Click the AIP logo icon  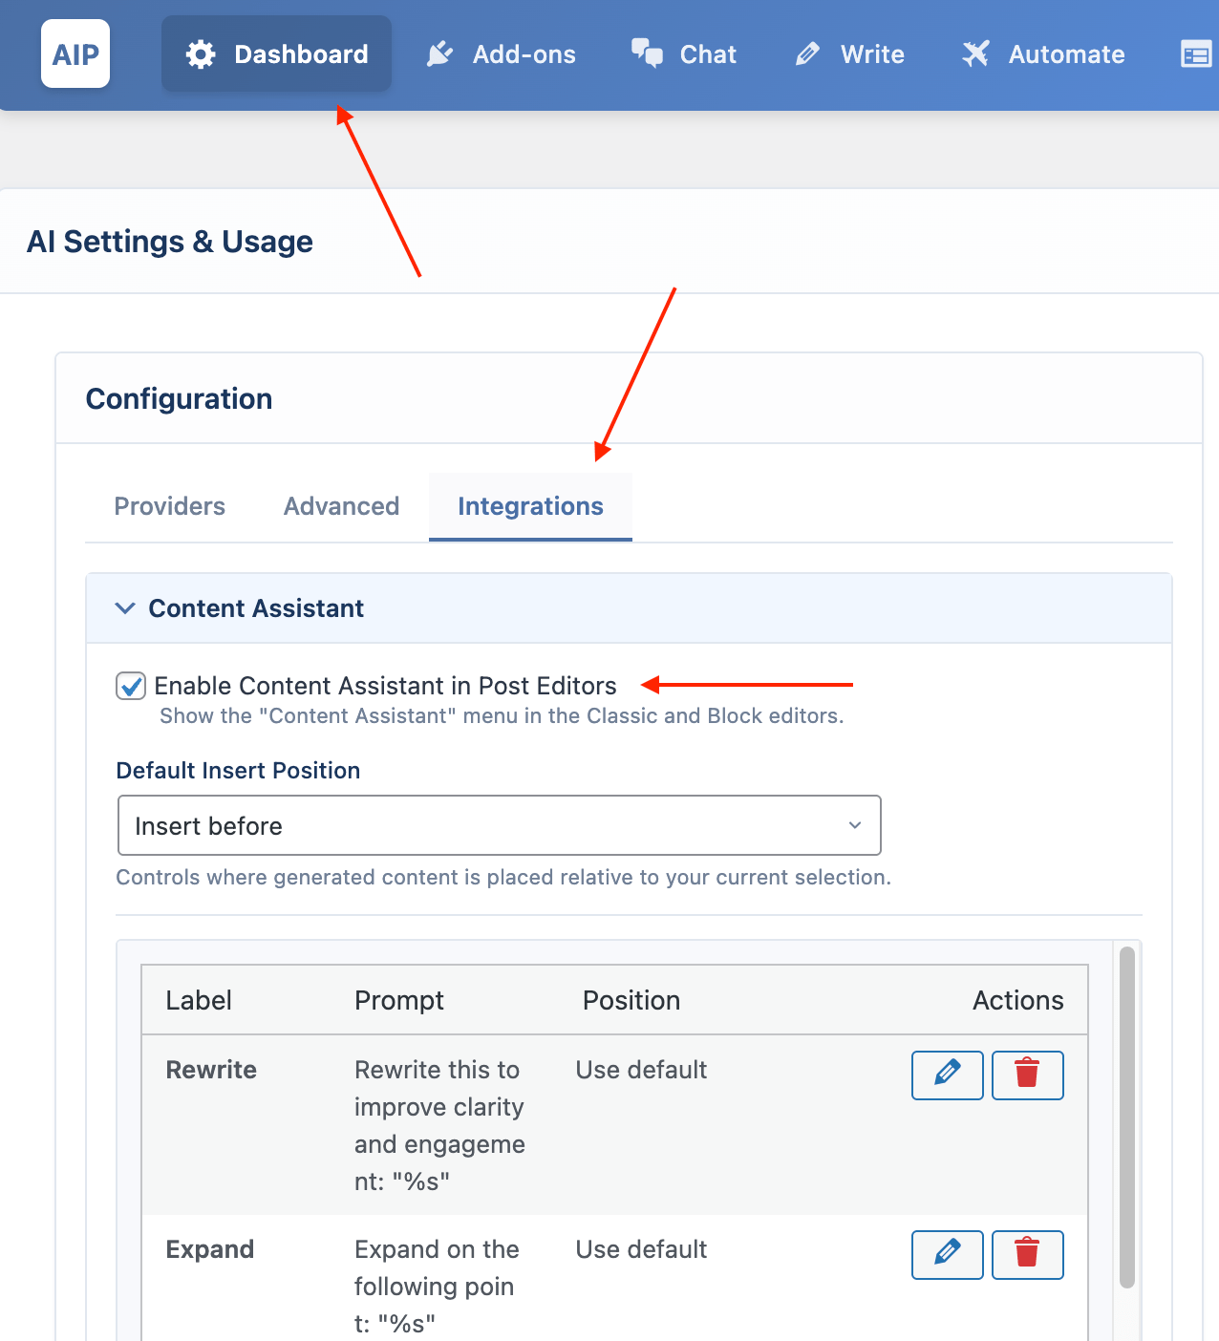75,54
